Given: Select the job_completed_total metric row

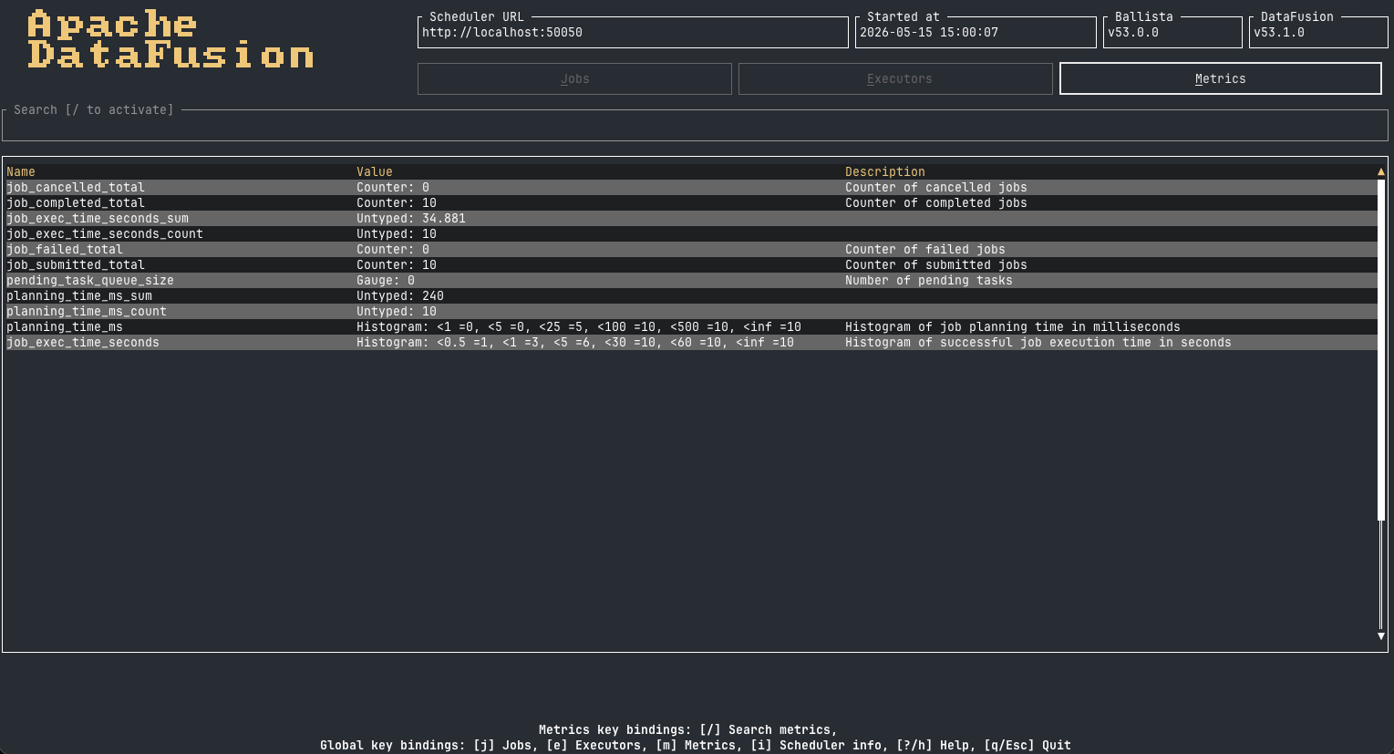Looking at the screenshot, I should coord(691,202).
